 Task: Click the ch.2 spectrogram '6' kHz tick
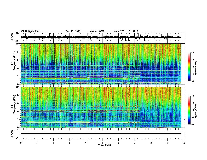18,103
